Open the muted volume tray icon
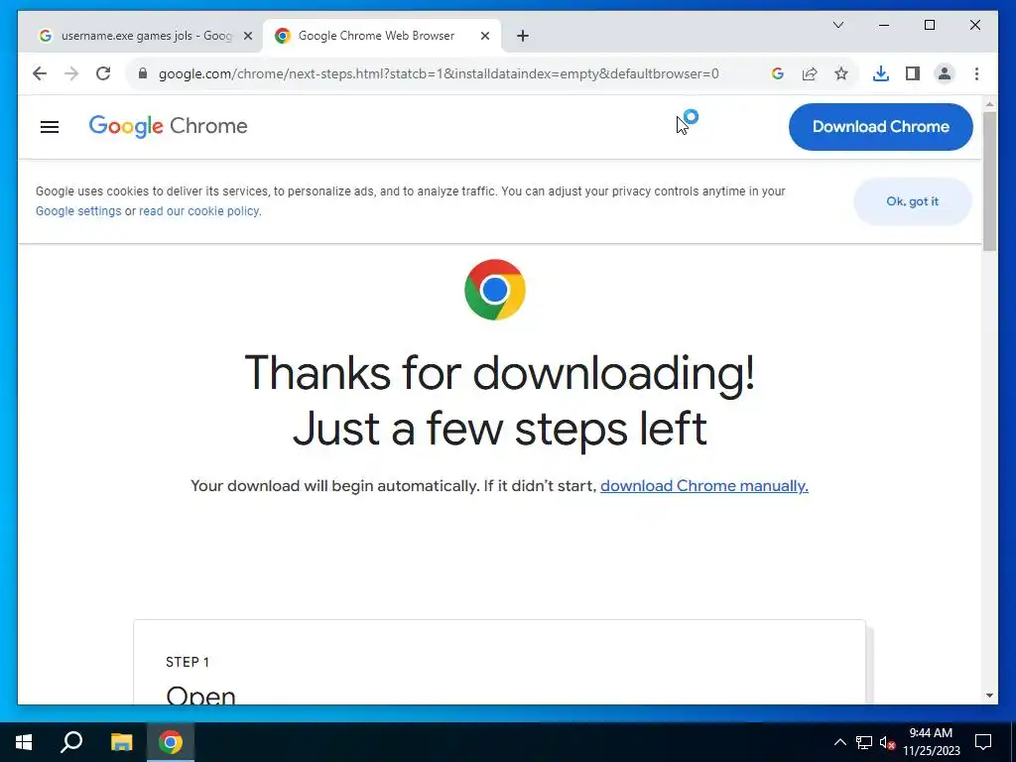The image size is (1016, 762). click(x=887, y=742)
